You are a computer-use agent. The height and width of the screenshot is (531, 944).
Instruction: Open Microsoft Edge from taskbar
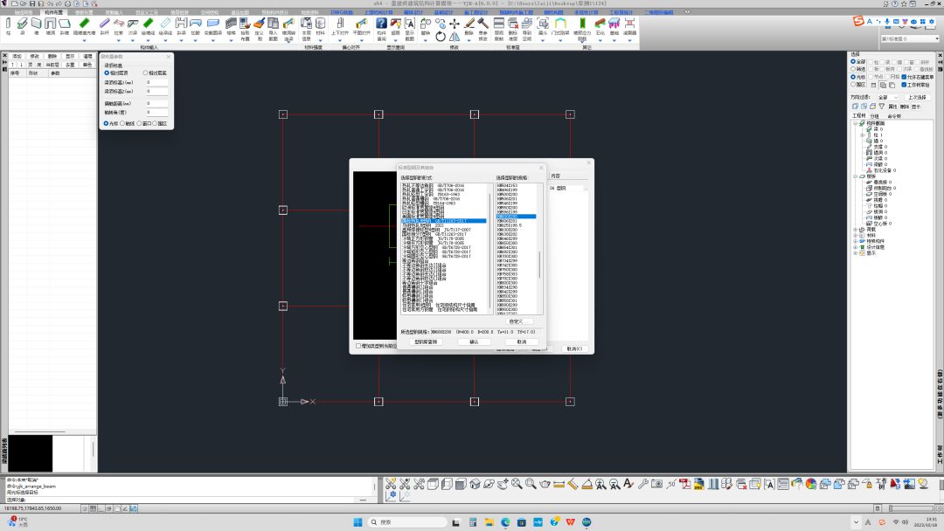(505, 522)
